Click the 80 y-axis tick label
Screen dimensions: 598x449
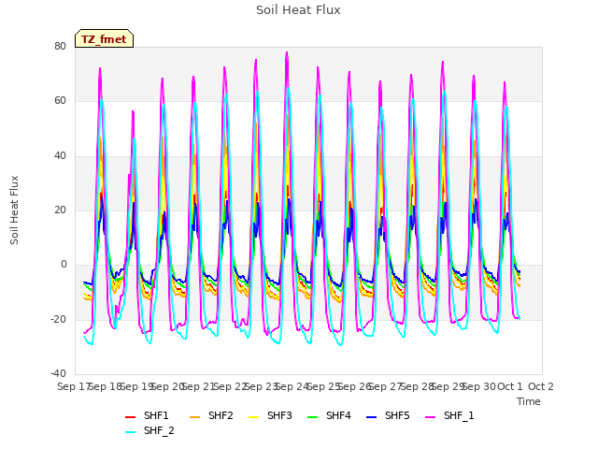pos(60,47)
